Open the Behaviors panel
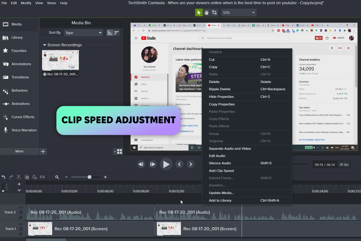Viewport: 361px width, 241px height. [x=19, y=91]
